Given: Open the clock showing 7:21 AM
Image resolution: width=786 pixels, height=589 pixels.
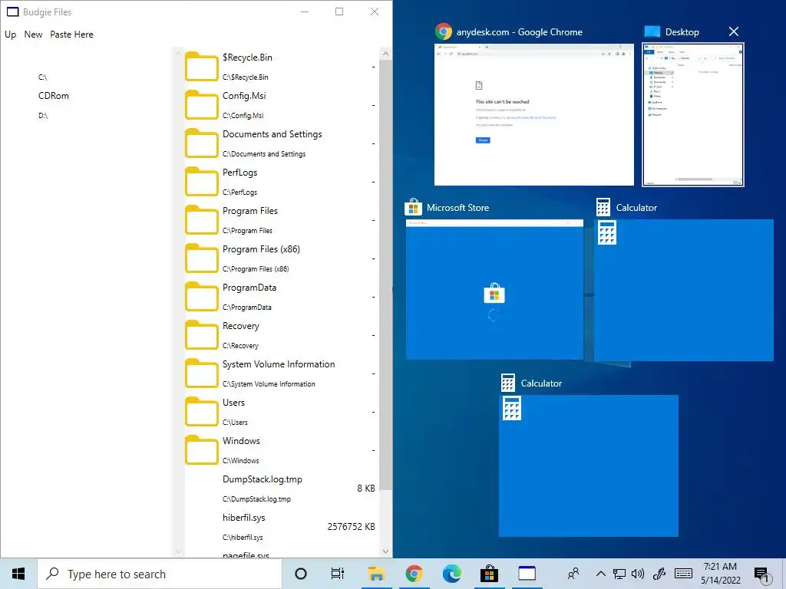Looking at the screenshot, I should pos(720,574).
